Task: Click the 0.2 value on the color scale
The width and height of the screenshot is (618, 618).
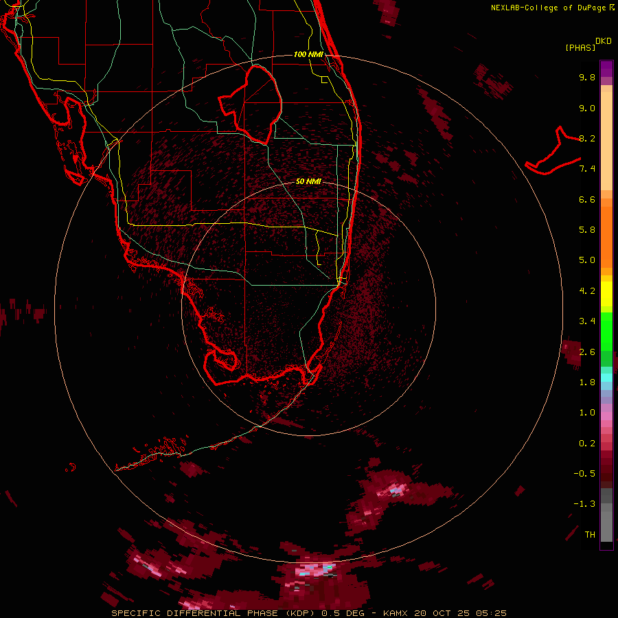Action: point(587,444)
